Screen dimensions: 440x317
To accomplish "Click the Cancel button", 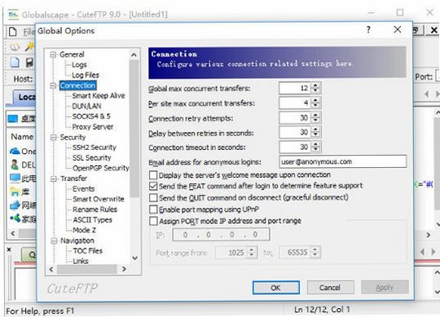I will 330,288.
